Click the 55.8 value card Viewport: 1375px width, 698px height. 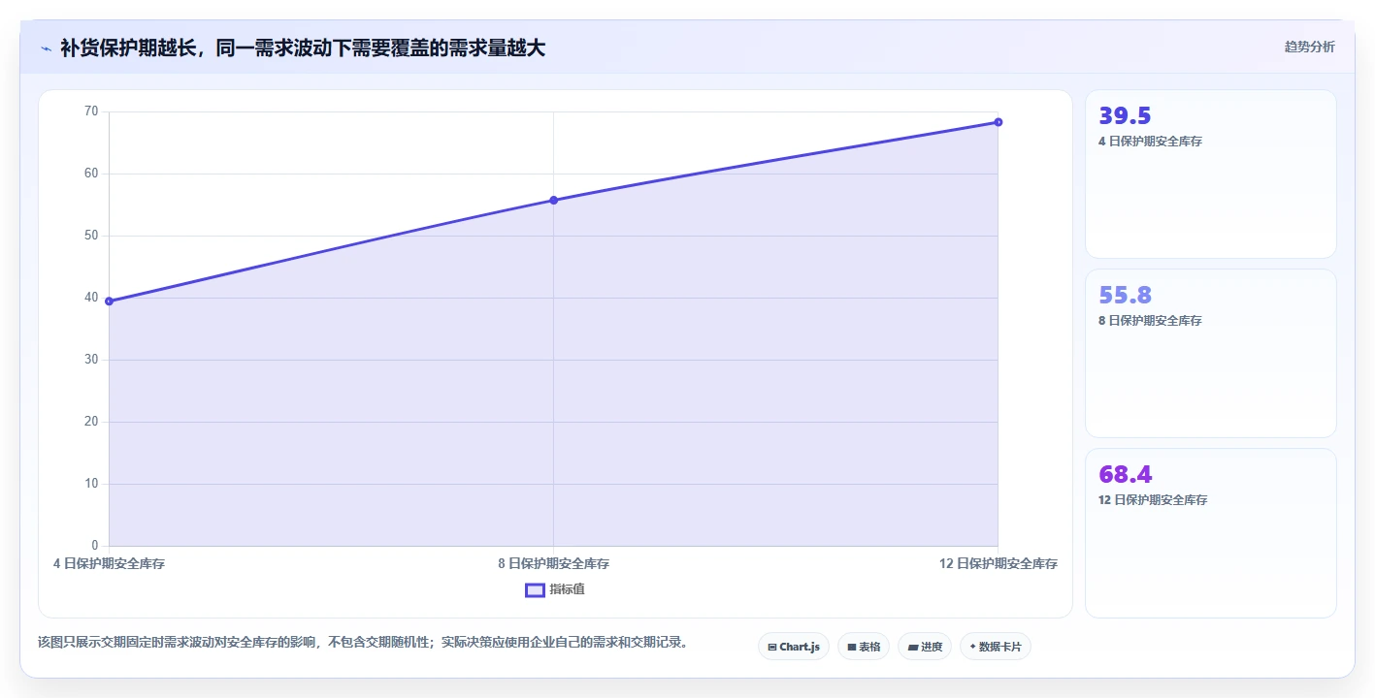pos(1211,354)
